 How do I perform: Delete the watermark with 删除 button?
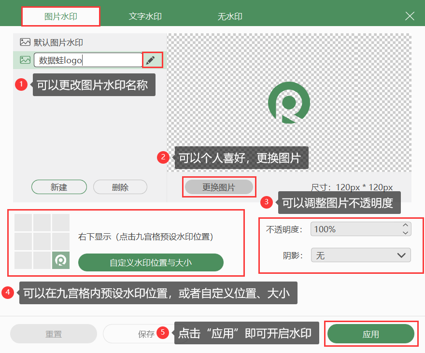tap(120, 187)
